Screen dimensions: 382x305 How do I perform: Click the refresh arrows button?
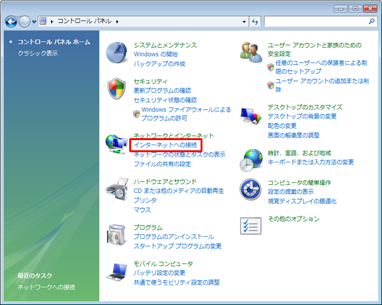[x=255, y=22]
